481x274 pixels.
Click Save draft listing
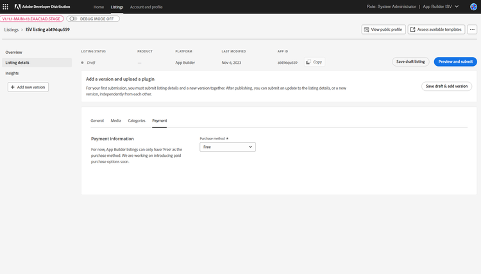410,61
